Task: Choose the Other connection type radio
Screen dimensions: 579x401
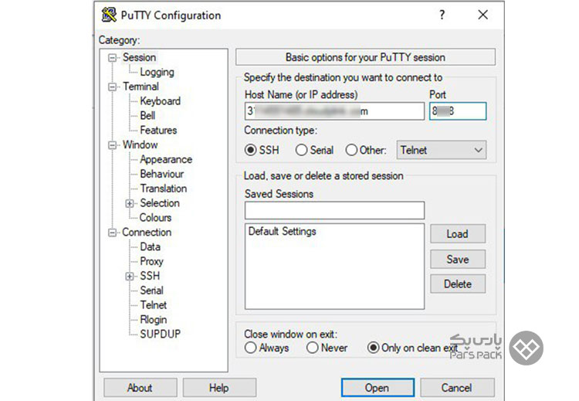Action: (x=351, y=150)
